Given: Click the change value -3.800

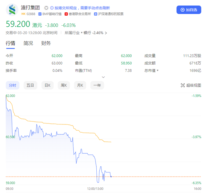Looking at the screenshot, I should point(52,25).
